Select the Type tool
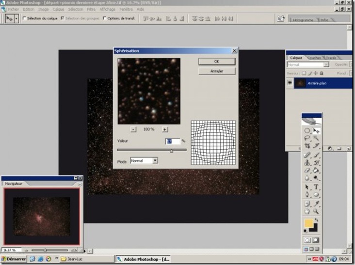This screenshot has width=355, height=265. [316, 187]
